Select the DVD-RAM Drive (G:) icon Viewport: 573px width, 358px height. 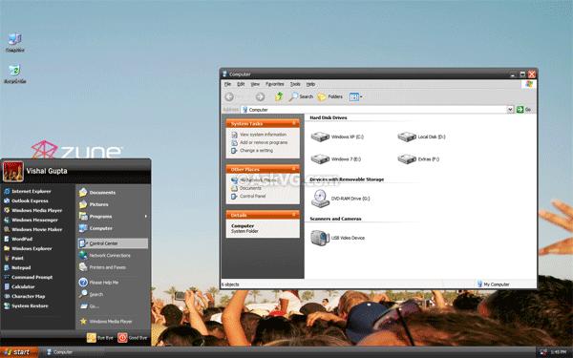point(321,199)
